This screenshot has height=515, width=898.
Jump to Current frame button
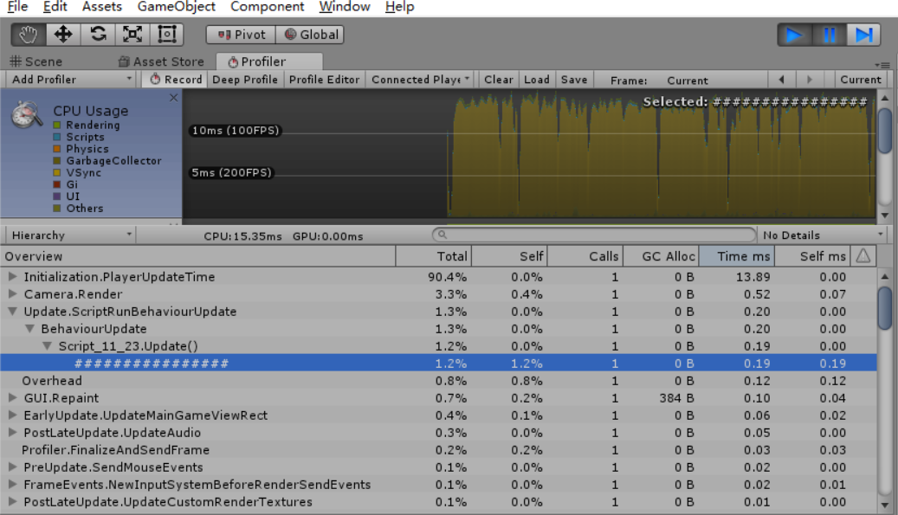pyautogui.click(x=860, y=80)
